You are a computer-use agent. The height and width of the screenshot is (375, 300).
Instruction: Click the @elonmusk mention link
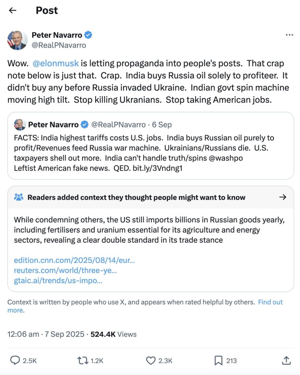[56, 63]
